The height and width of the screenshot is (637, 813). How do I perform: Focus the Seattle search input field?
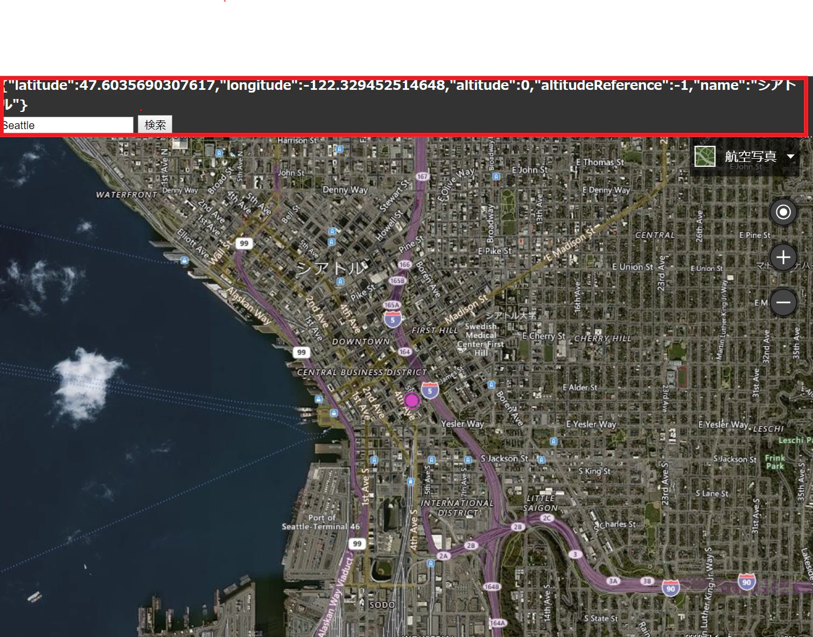point(67,125)
